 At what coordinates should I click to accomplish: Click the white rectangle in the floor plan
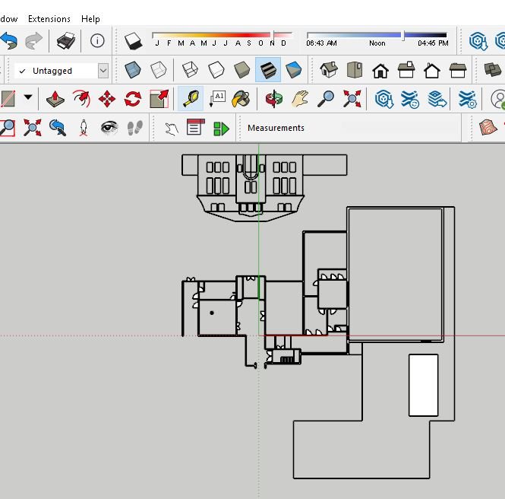tap(423, 385)
